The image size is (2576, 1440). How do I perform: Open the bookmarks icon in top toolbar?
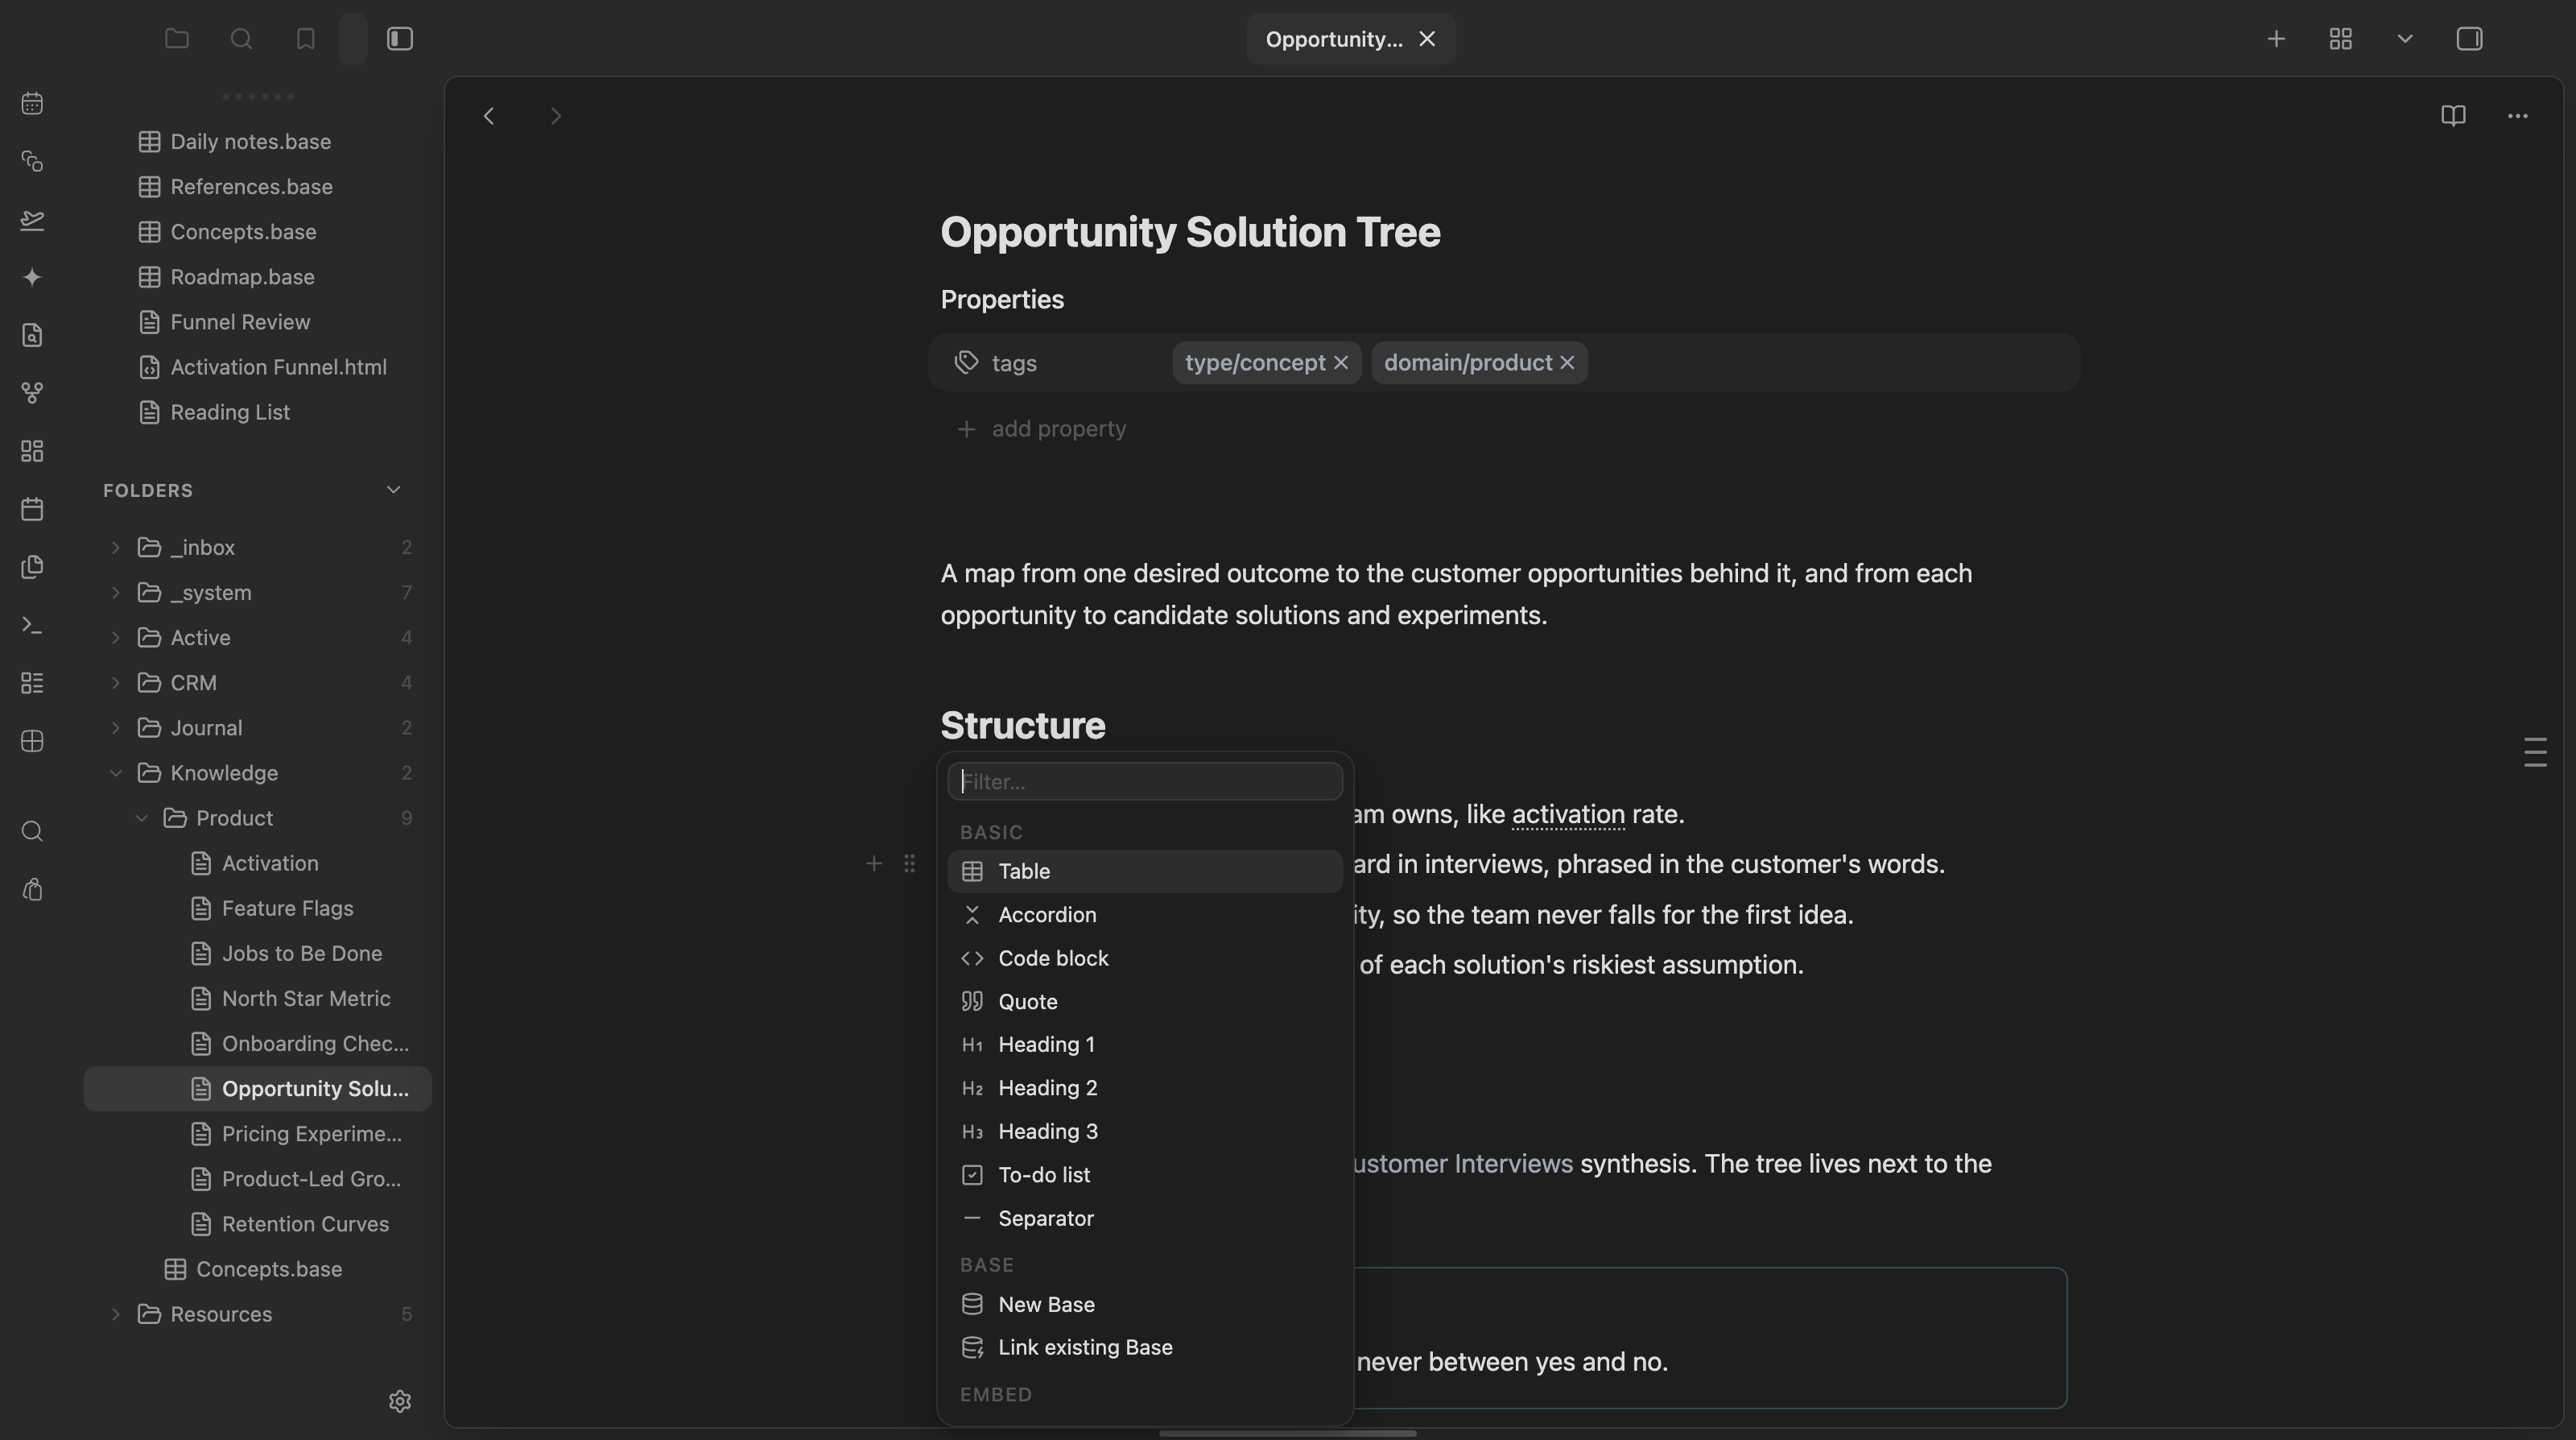tap(306, 39)
